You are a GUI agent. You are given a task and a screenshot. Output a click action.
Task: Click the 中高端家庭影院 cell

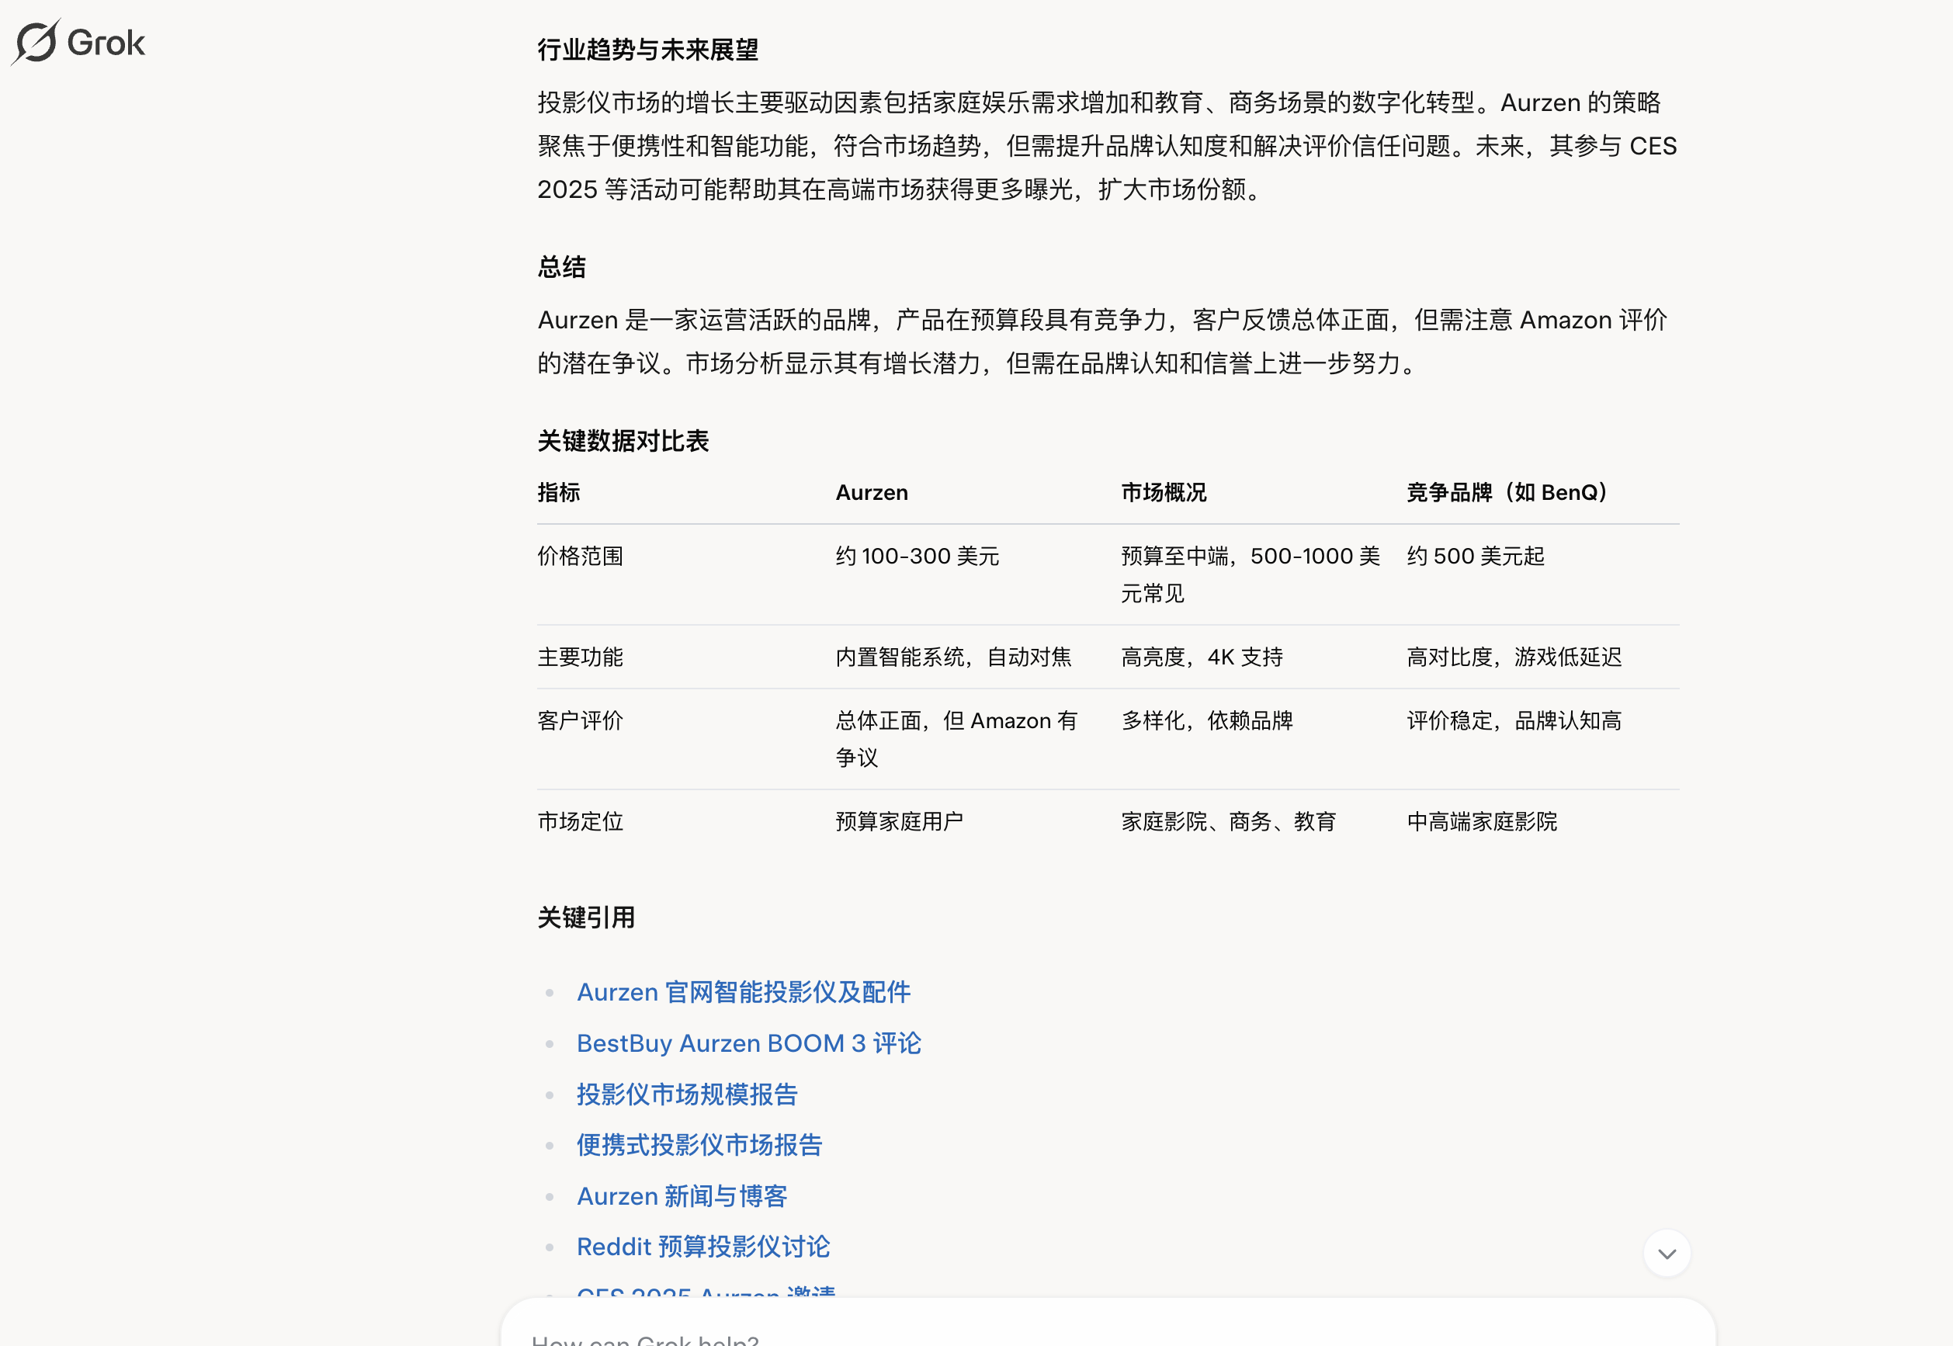point(1482,821)
